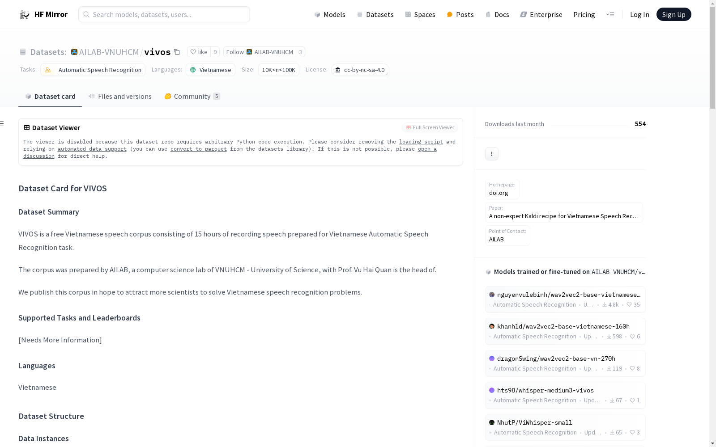Open the automated data support link

point(92,149)
